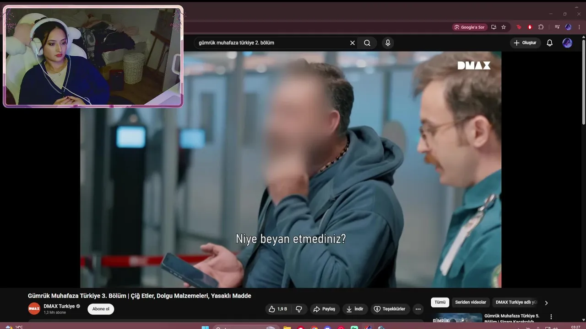Screen dimensions: 586x329
Task: Open the DMAX Turkiye channel avatar
Action: click(34, 309)
